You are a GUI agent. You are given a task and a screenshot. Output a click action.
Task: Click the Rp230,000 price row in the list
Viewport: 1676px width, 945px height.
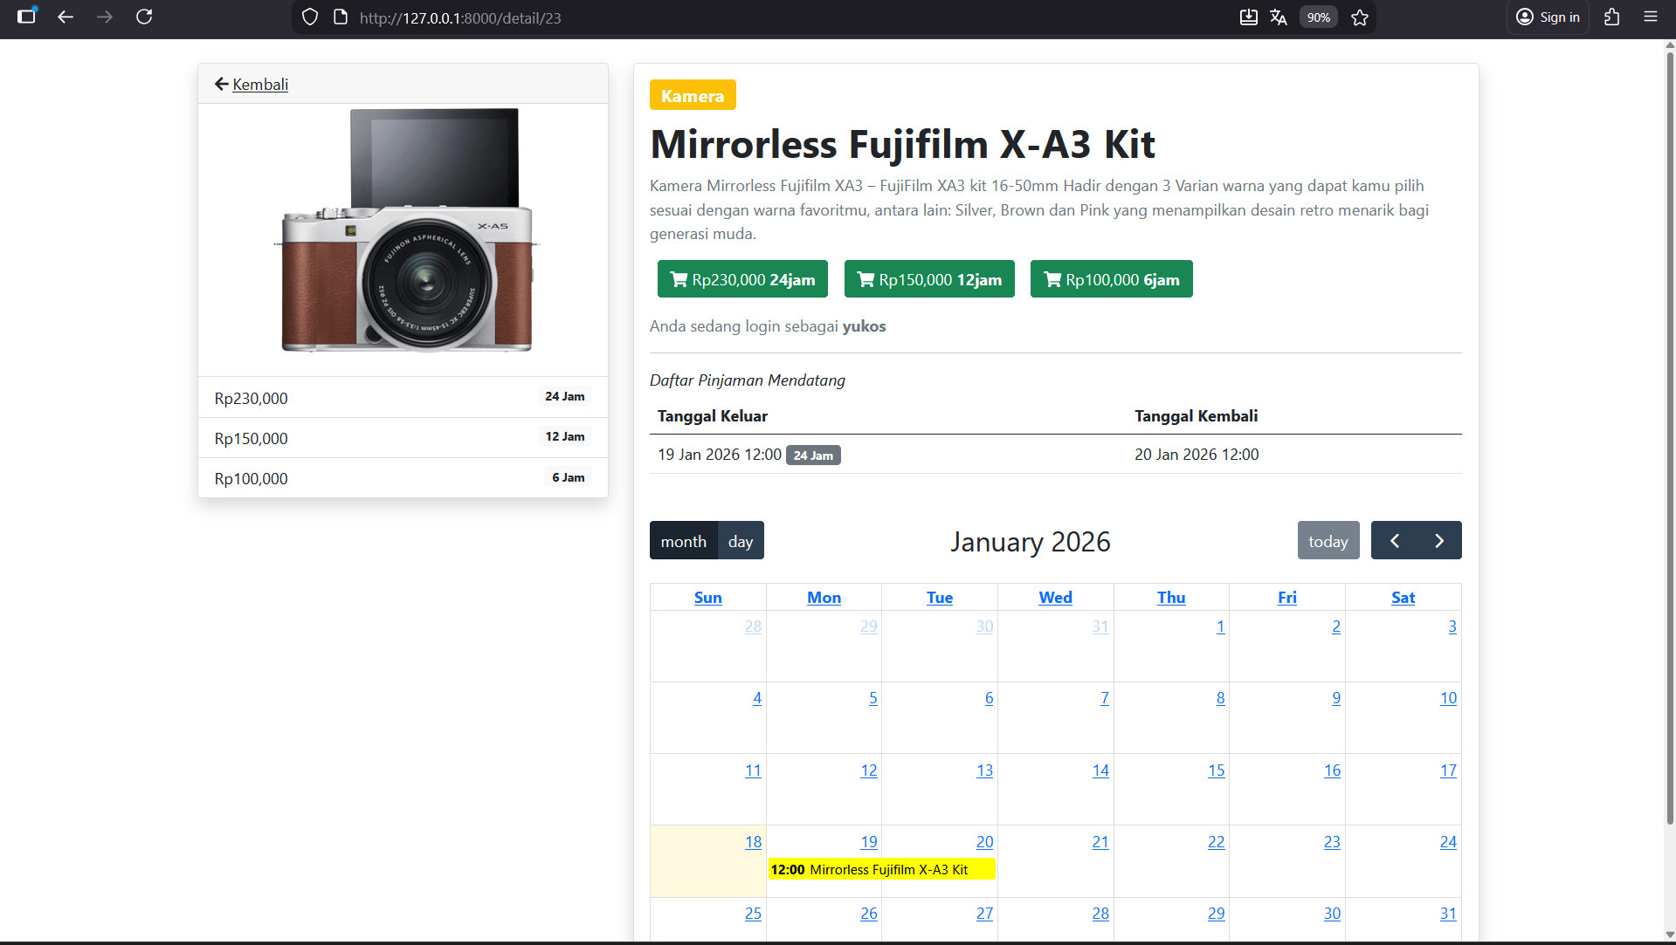click(403, 398)
